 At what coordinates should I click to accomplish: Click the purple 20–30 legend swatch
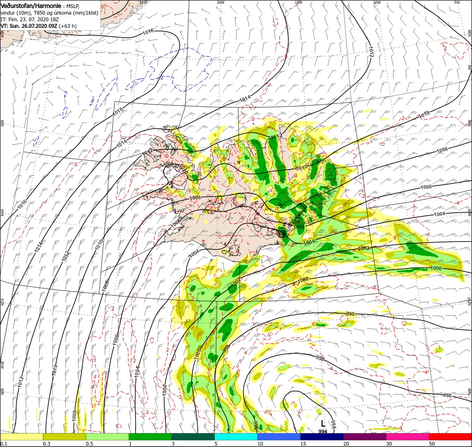(364, 437)
